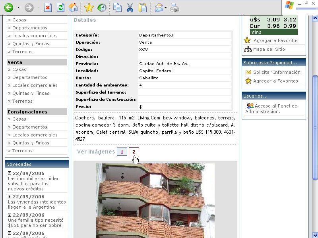
Task: Read news 'Las viviendas inteligentes llegan a la Argentina'
Action: (x=37, y=204)
